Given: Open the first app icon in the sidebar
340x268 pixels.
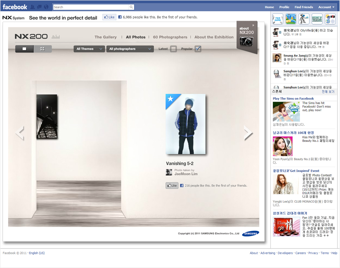Looking at the screenshot, I should [x=278, y=19].
